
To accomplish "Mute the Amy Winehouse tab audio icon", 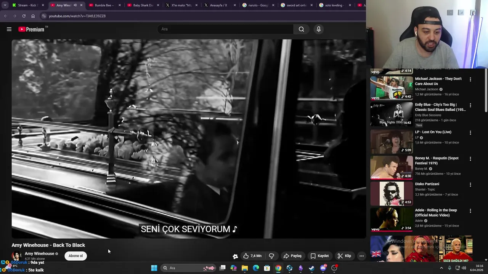I will [75, 5].
